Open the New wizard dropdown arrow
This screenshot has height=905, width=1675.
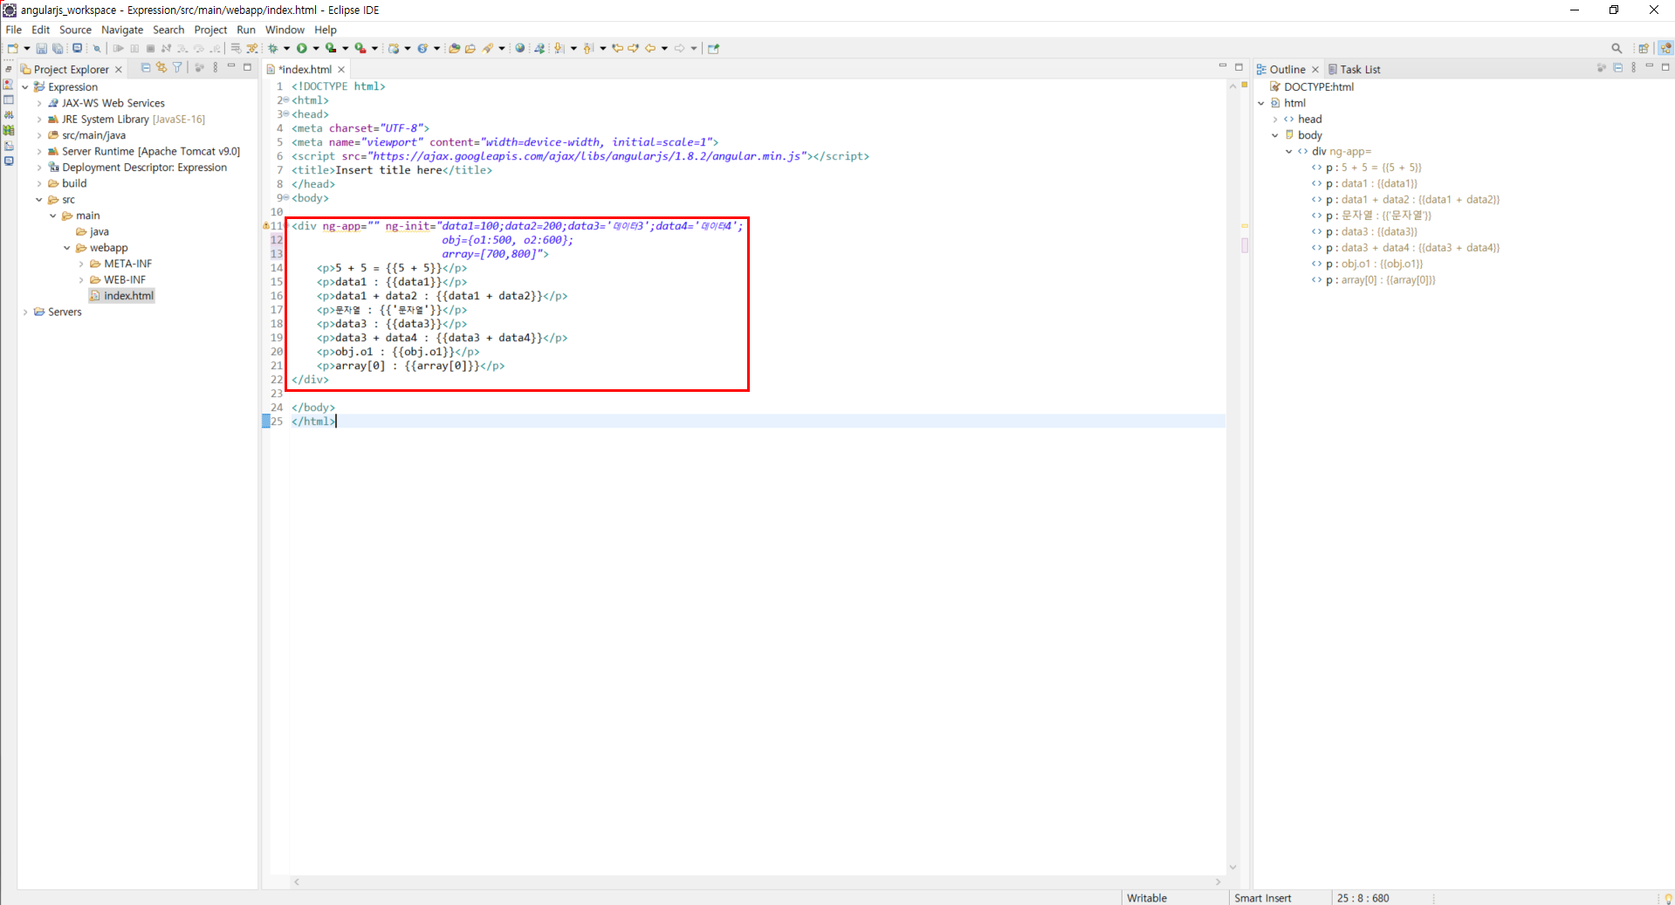coord(26,49)
